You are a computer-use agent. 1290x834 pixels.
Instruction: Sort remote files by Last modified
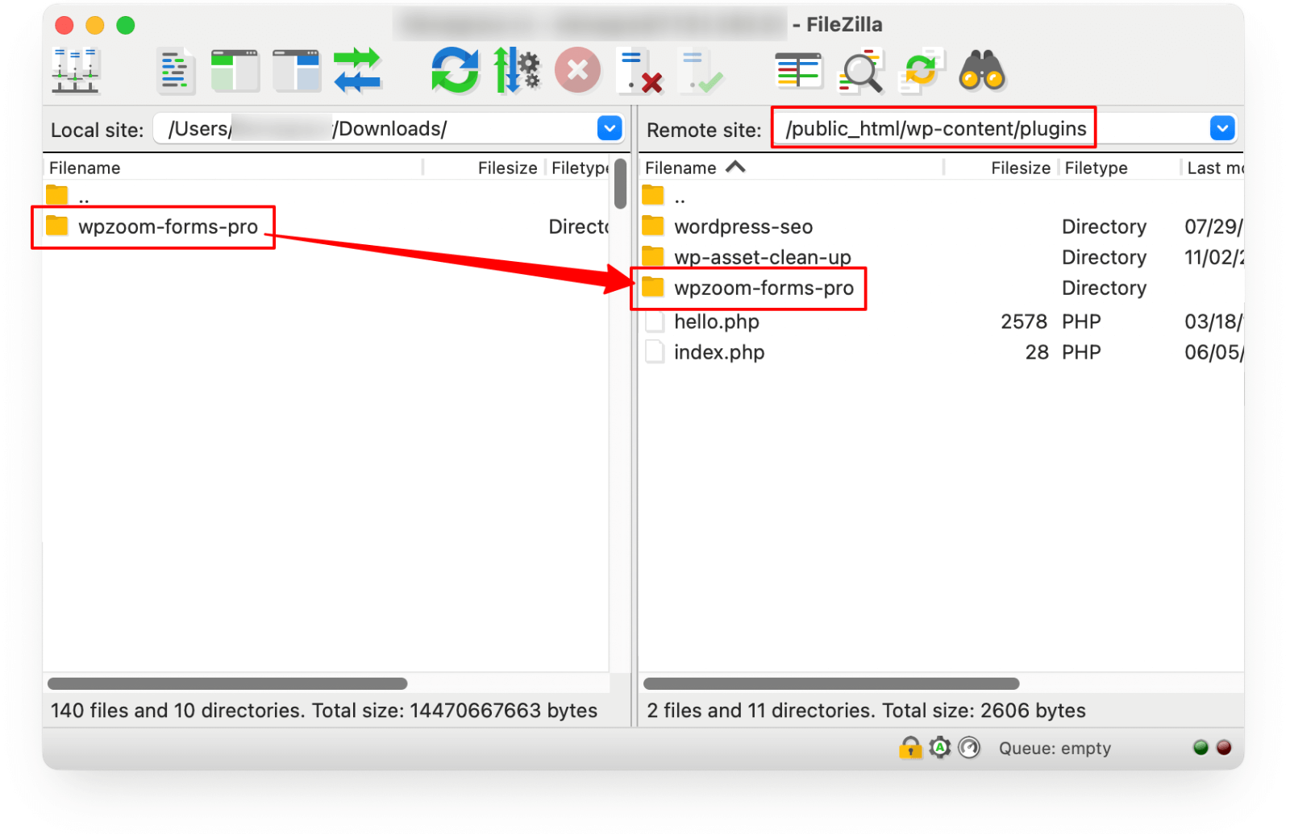[x=1214, y=168]
